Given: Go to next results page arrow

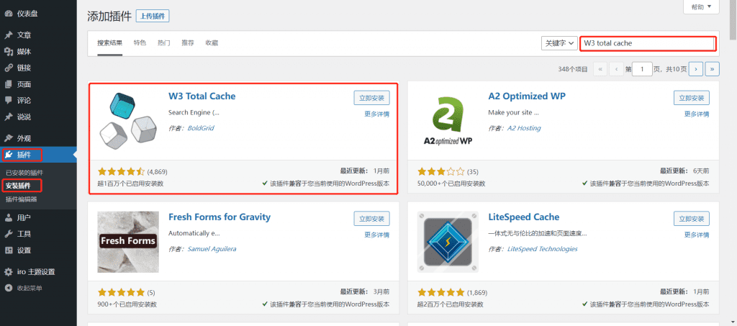Looking at the screenshot, I should click(x=695, y=69).
